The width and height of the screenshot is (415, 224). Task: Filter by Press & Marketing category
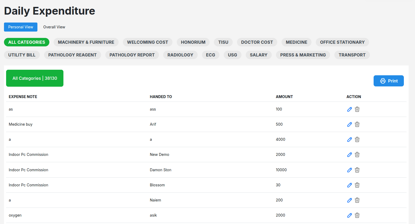(303, 55)
